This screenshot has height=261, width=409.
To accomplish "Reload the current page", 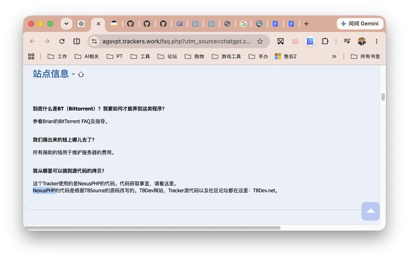I will [x=62, y=41].
